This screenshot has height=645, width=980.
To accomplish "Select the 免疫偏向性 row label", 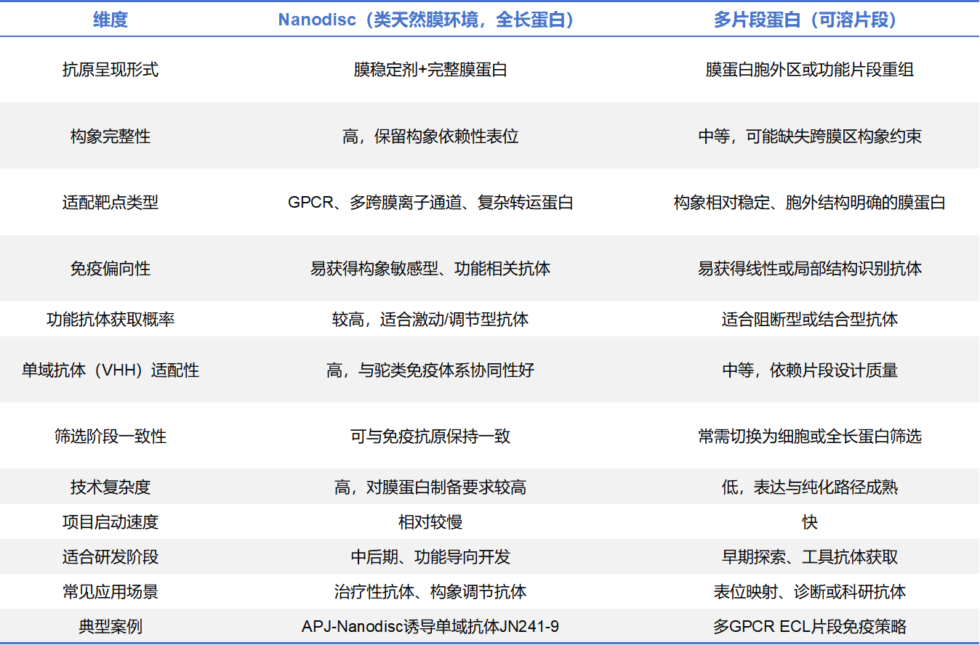I will tap(111, 269).
